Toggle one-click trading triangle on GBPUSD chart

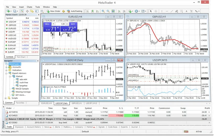pos(128,21)
